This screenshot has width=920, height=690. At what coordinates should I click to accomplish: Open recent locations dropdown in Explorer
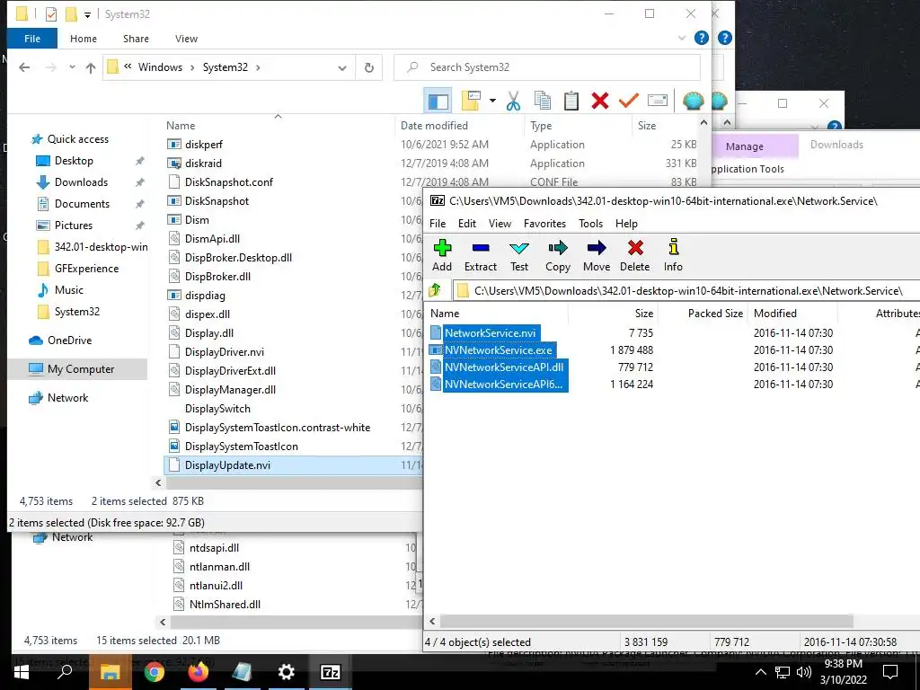click(x=72, y=67)
